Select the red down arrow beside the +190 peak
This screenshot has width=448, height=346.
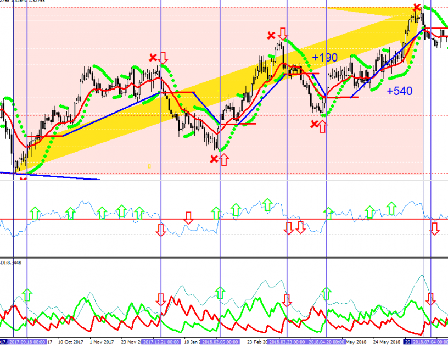click(282, 34)
